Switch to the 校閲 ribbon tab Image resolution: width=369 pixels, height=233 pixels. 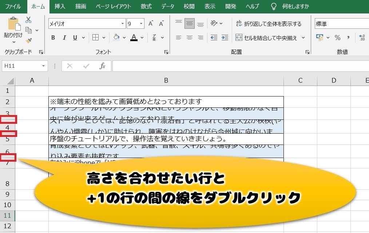(189, 6)
